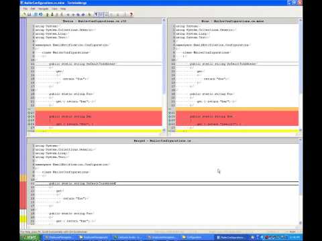Click Theirs pane vertical scrollbar

[164, 75]
